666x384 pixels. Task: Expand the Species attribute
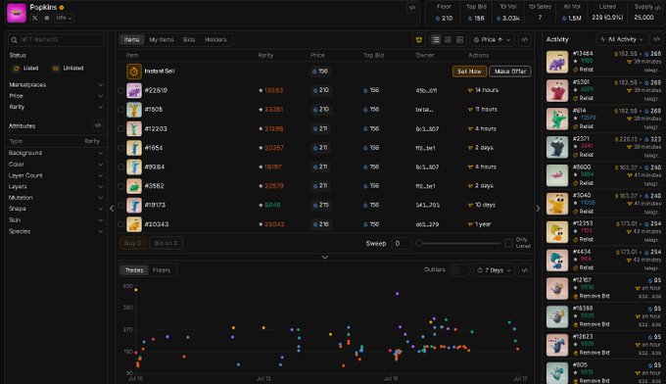pyautogui.click(x=56, y=231)
